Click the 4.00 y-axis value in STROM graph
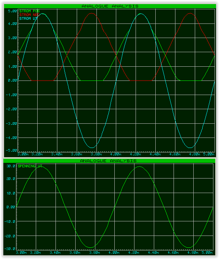The image size is (219, 259). point(12,24)
